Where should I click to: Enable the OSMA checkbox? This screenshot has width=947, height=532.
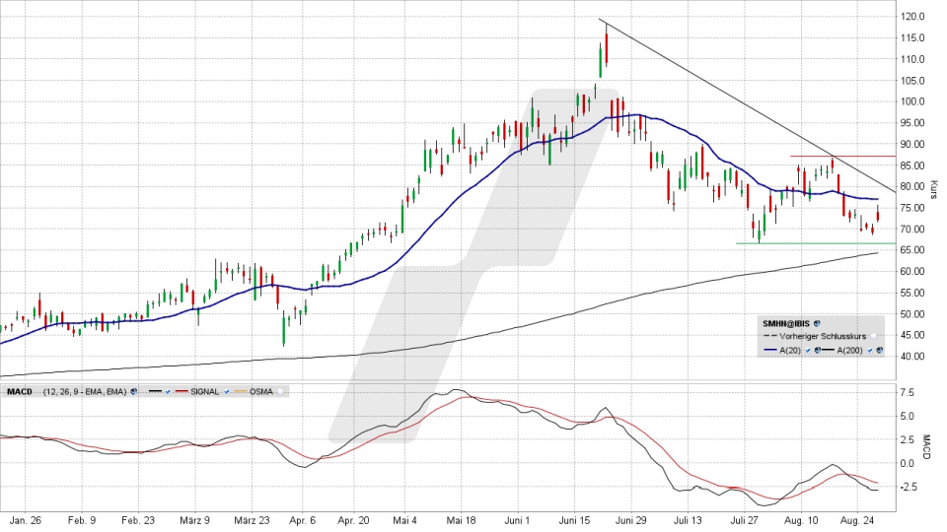280,391
